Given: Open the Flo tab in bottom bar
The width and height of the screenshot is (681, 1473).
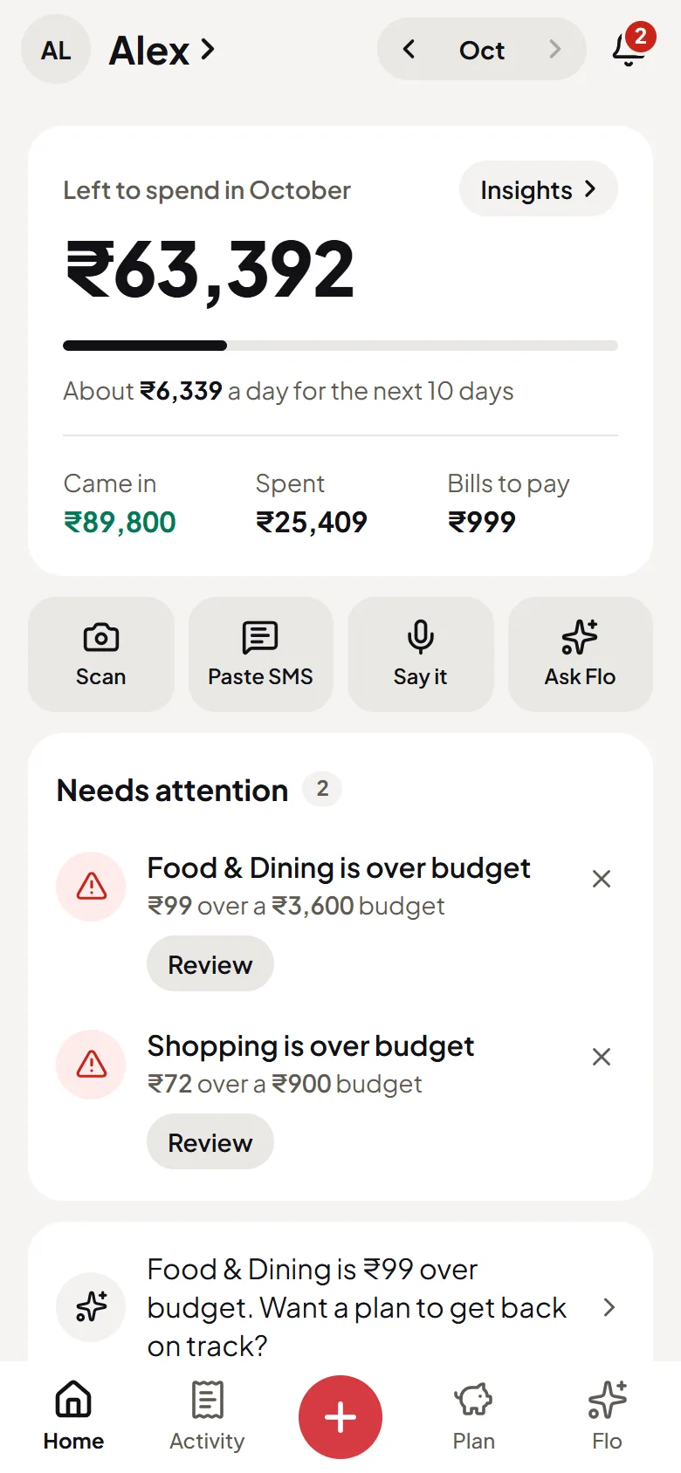Looking at the screenshot, I should (607, 1417).
